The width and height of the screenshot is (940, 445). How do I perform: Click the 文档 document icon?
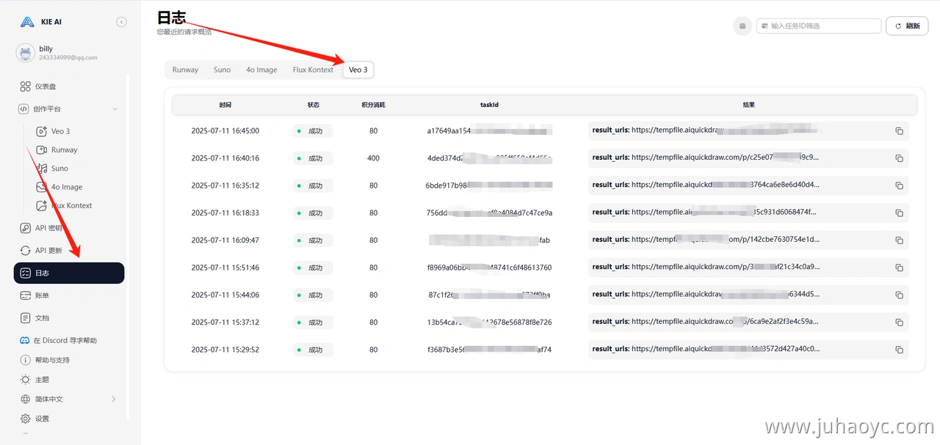(x=26, y=318)
